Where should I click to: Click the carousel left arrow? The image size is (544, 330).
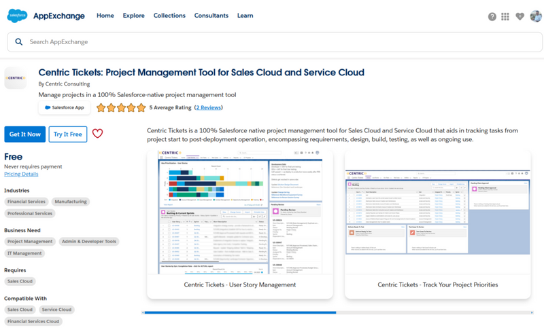point(143,313)
